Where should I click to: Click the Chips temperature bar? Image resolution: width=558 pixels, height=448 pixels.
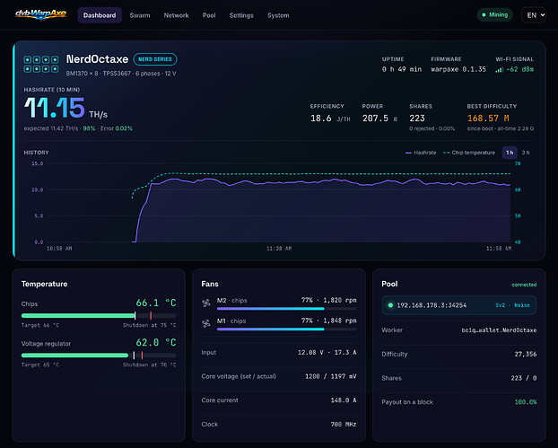point(99,315)
